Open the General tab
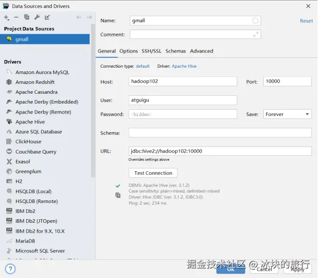318x278 pixels. point(107,51)
